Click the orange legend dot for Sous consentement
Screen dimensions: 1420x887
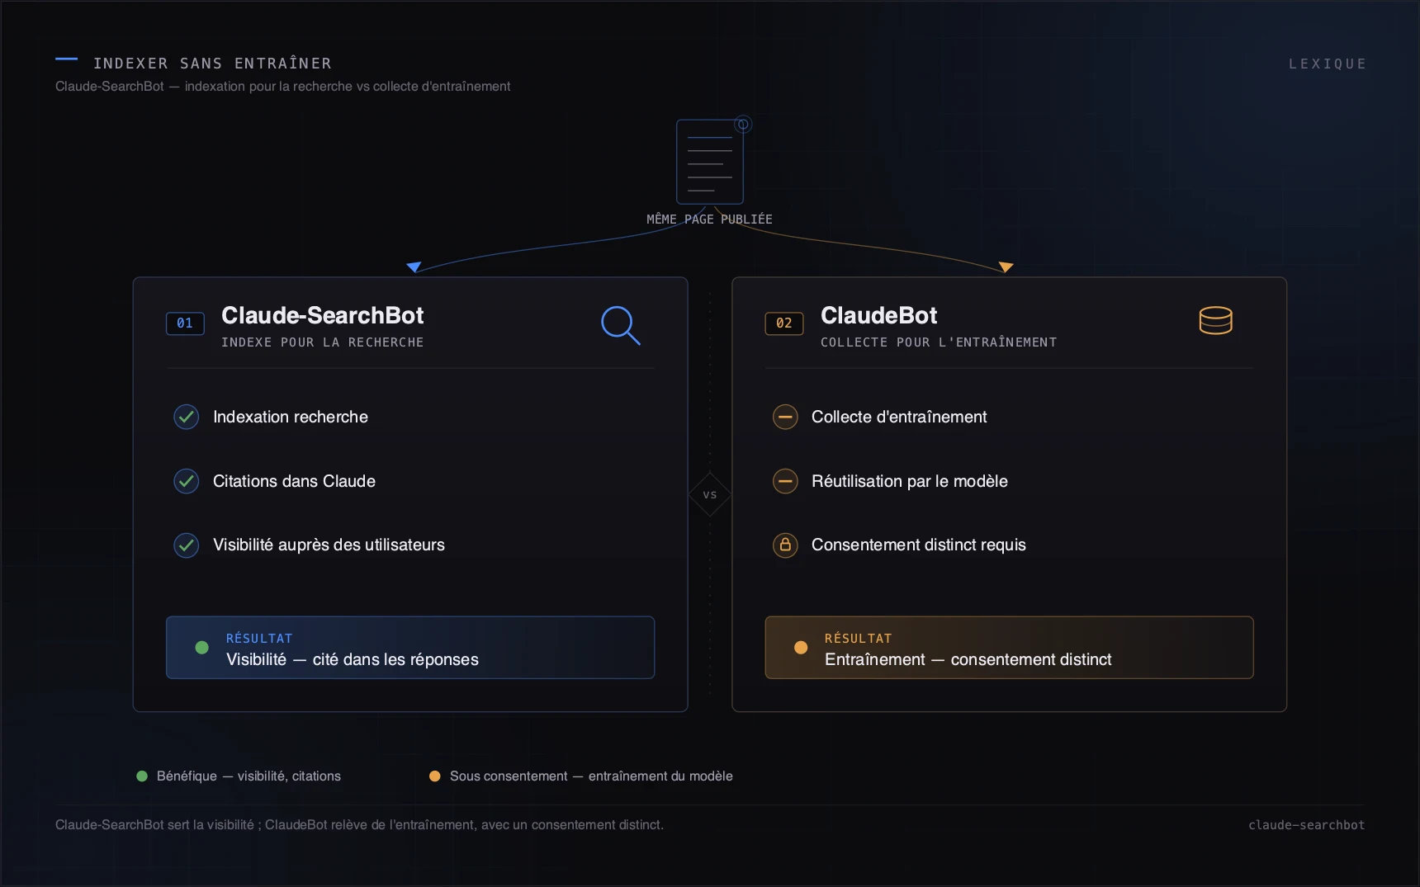(x=435, y=776)
